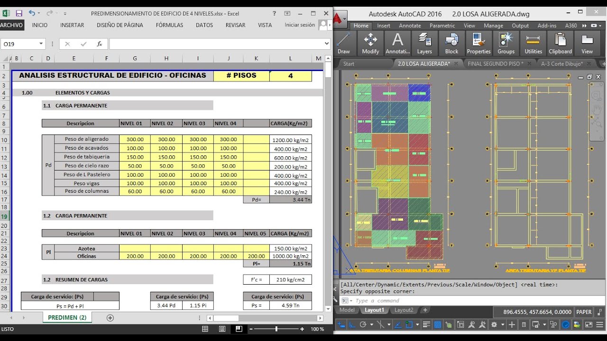The image size is (607, 341).
Task: Open the Properties panel in AutoCAD
Action: pyautogui.click(x=478, y=44)
